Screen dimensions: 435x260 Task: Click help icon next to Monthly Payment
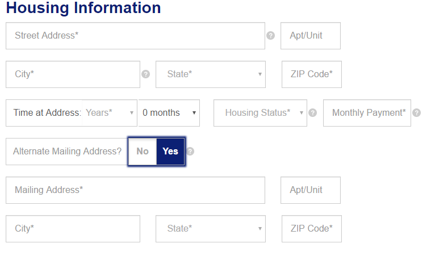tap(416, 113)
